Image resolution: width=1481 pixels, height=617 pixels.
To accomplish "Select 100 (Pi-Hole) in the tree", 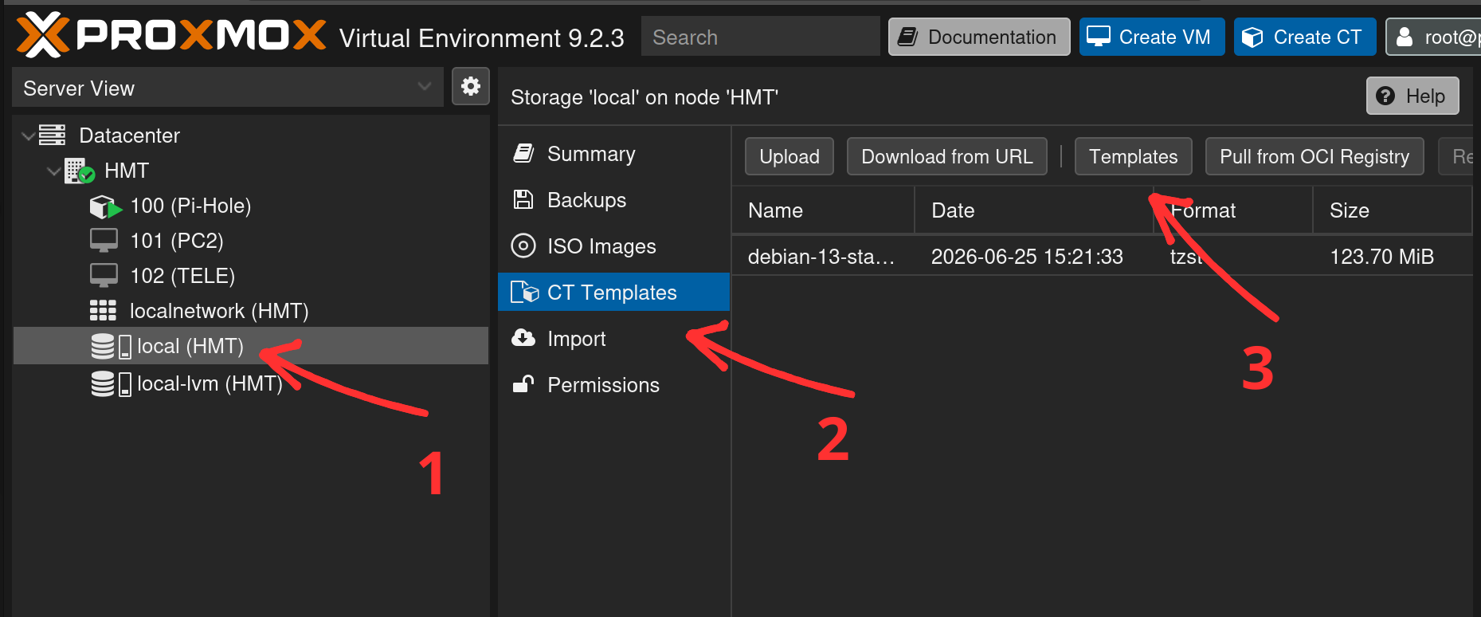I will 251,206.
